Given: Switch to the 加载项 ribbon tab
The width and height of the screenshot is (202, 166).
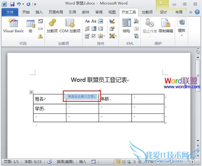Looking at the screenshot, I should click(x=147, y=12).
